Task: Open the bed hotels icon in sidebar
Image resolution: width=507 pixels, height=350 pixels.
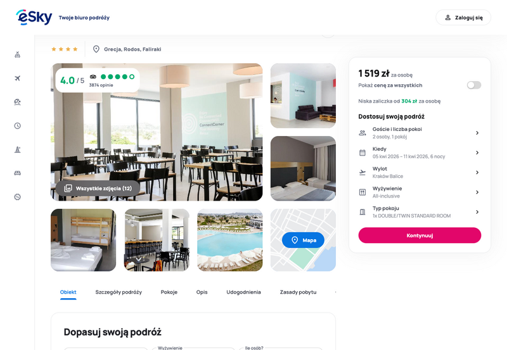Action: tap(18, 173)
